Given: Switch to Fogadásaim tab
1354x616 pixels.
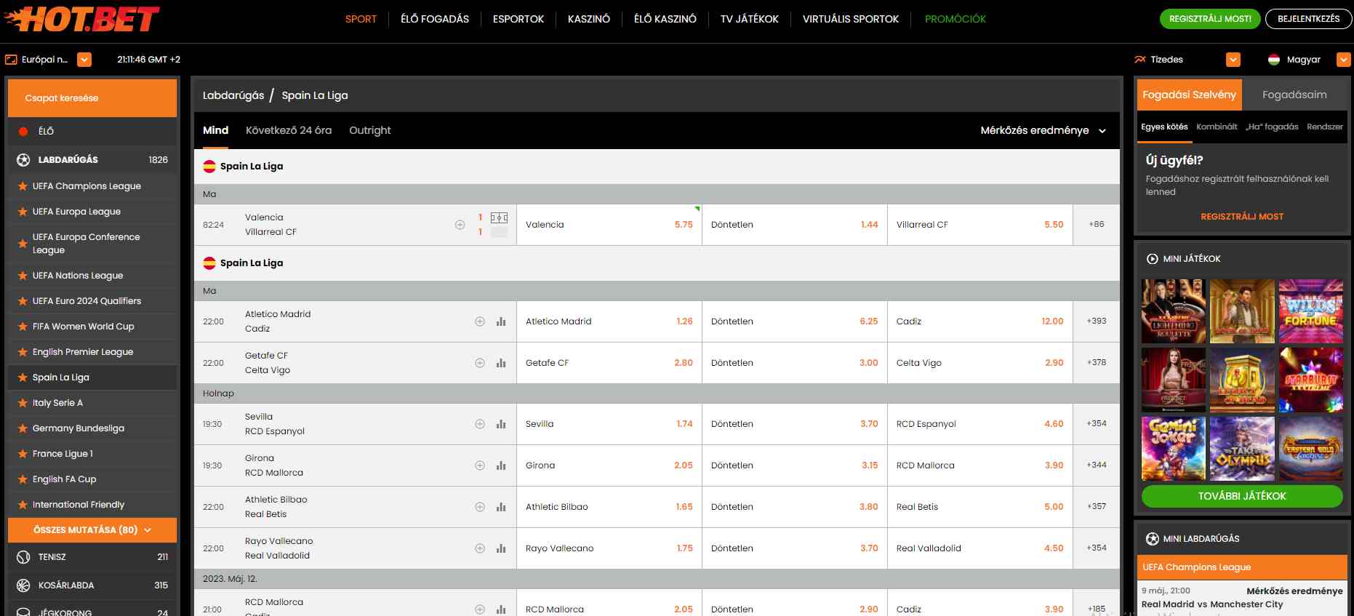Looking at the screenshot, I should (x=1294, y=95).
